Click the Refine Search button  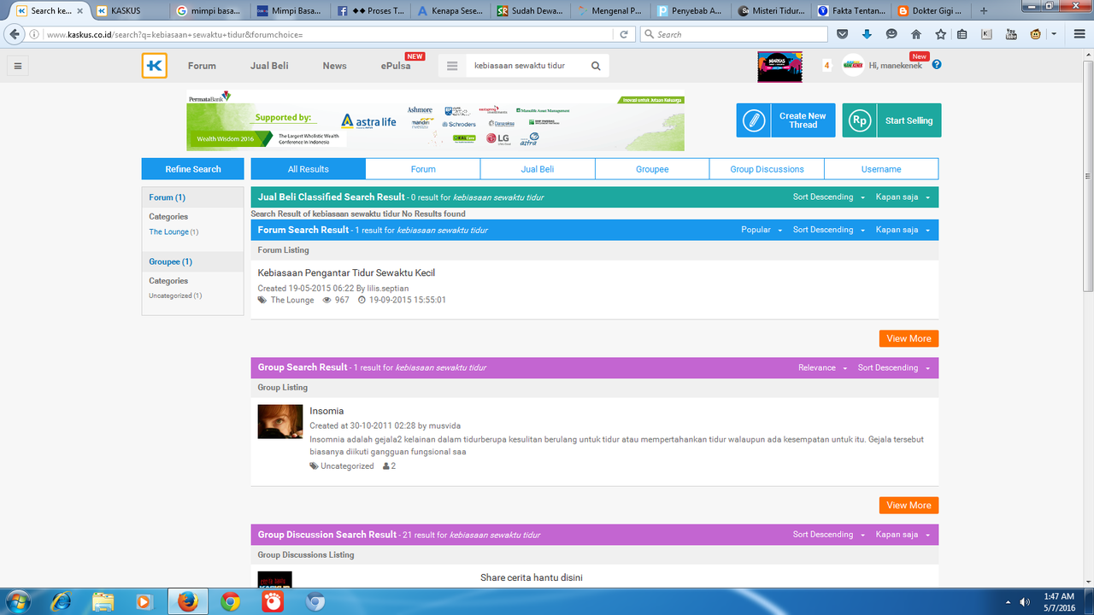tap(193, 169)
